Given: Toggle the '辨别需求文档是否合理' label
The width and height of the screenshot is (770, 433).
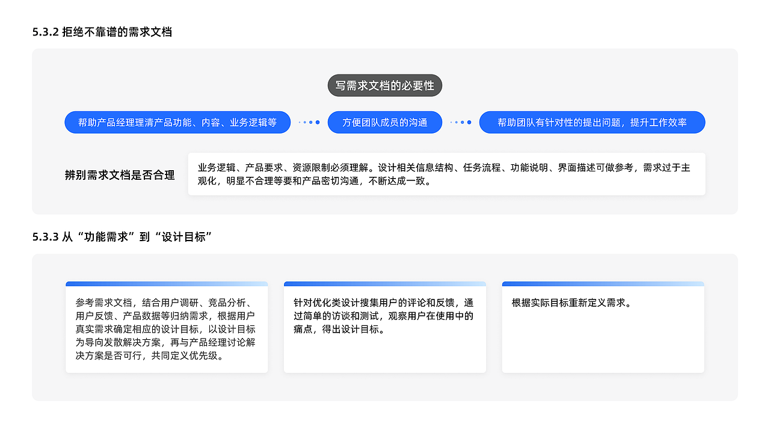Looking at the screenshot, I should point(120,175).
